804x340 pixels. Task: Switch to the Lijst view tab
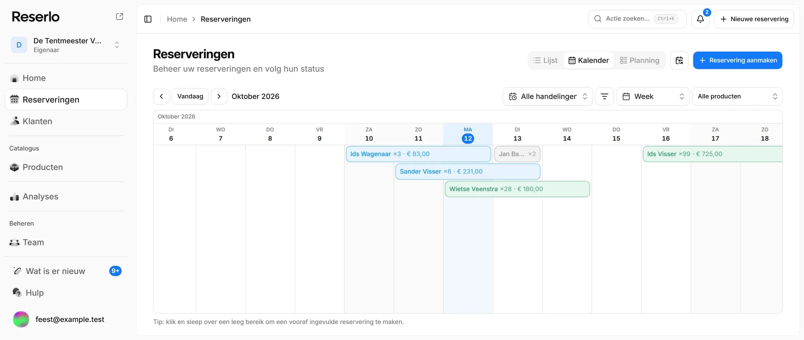coord(546,60)
